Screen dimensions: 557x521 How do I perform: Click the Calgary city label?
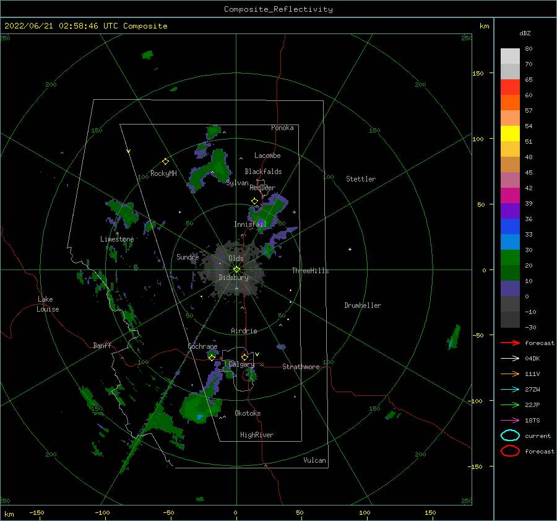point(241,364)
